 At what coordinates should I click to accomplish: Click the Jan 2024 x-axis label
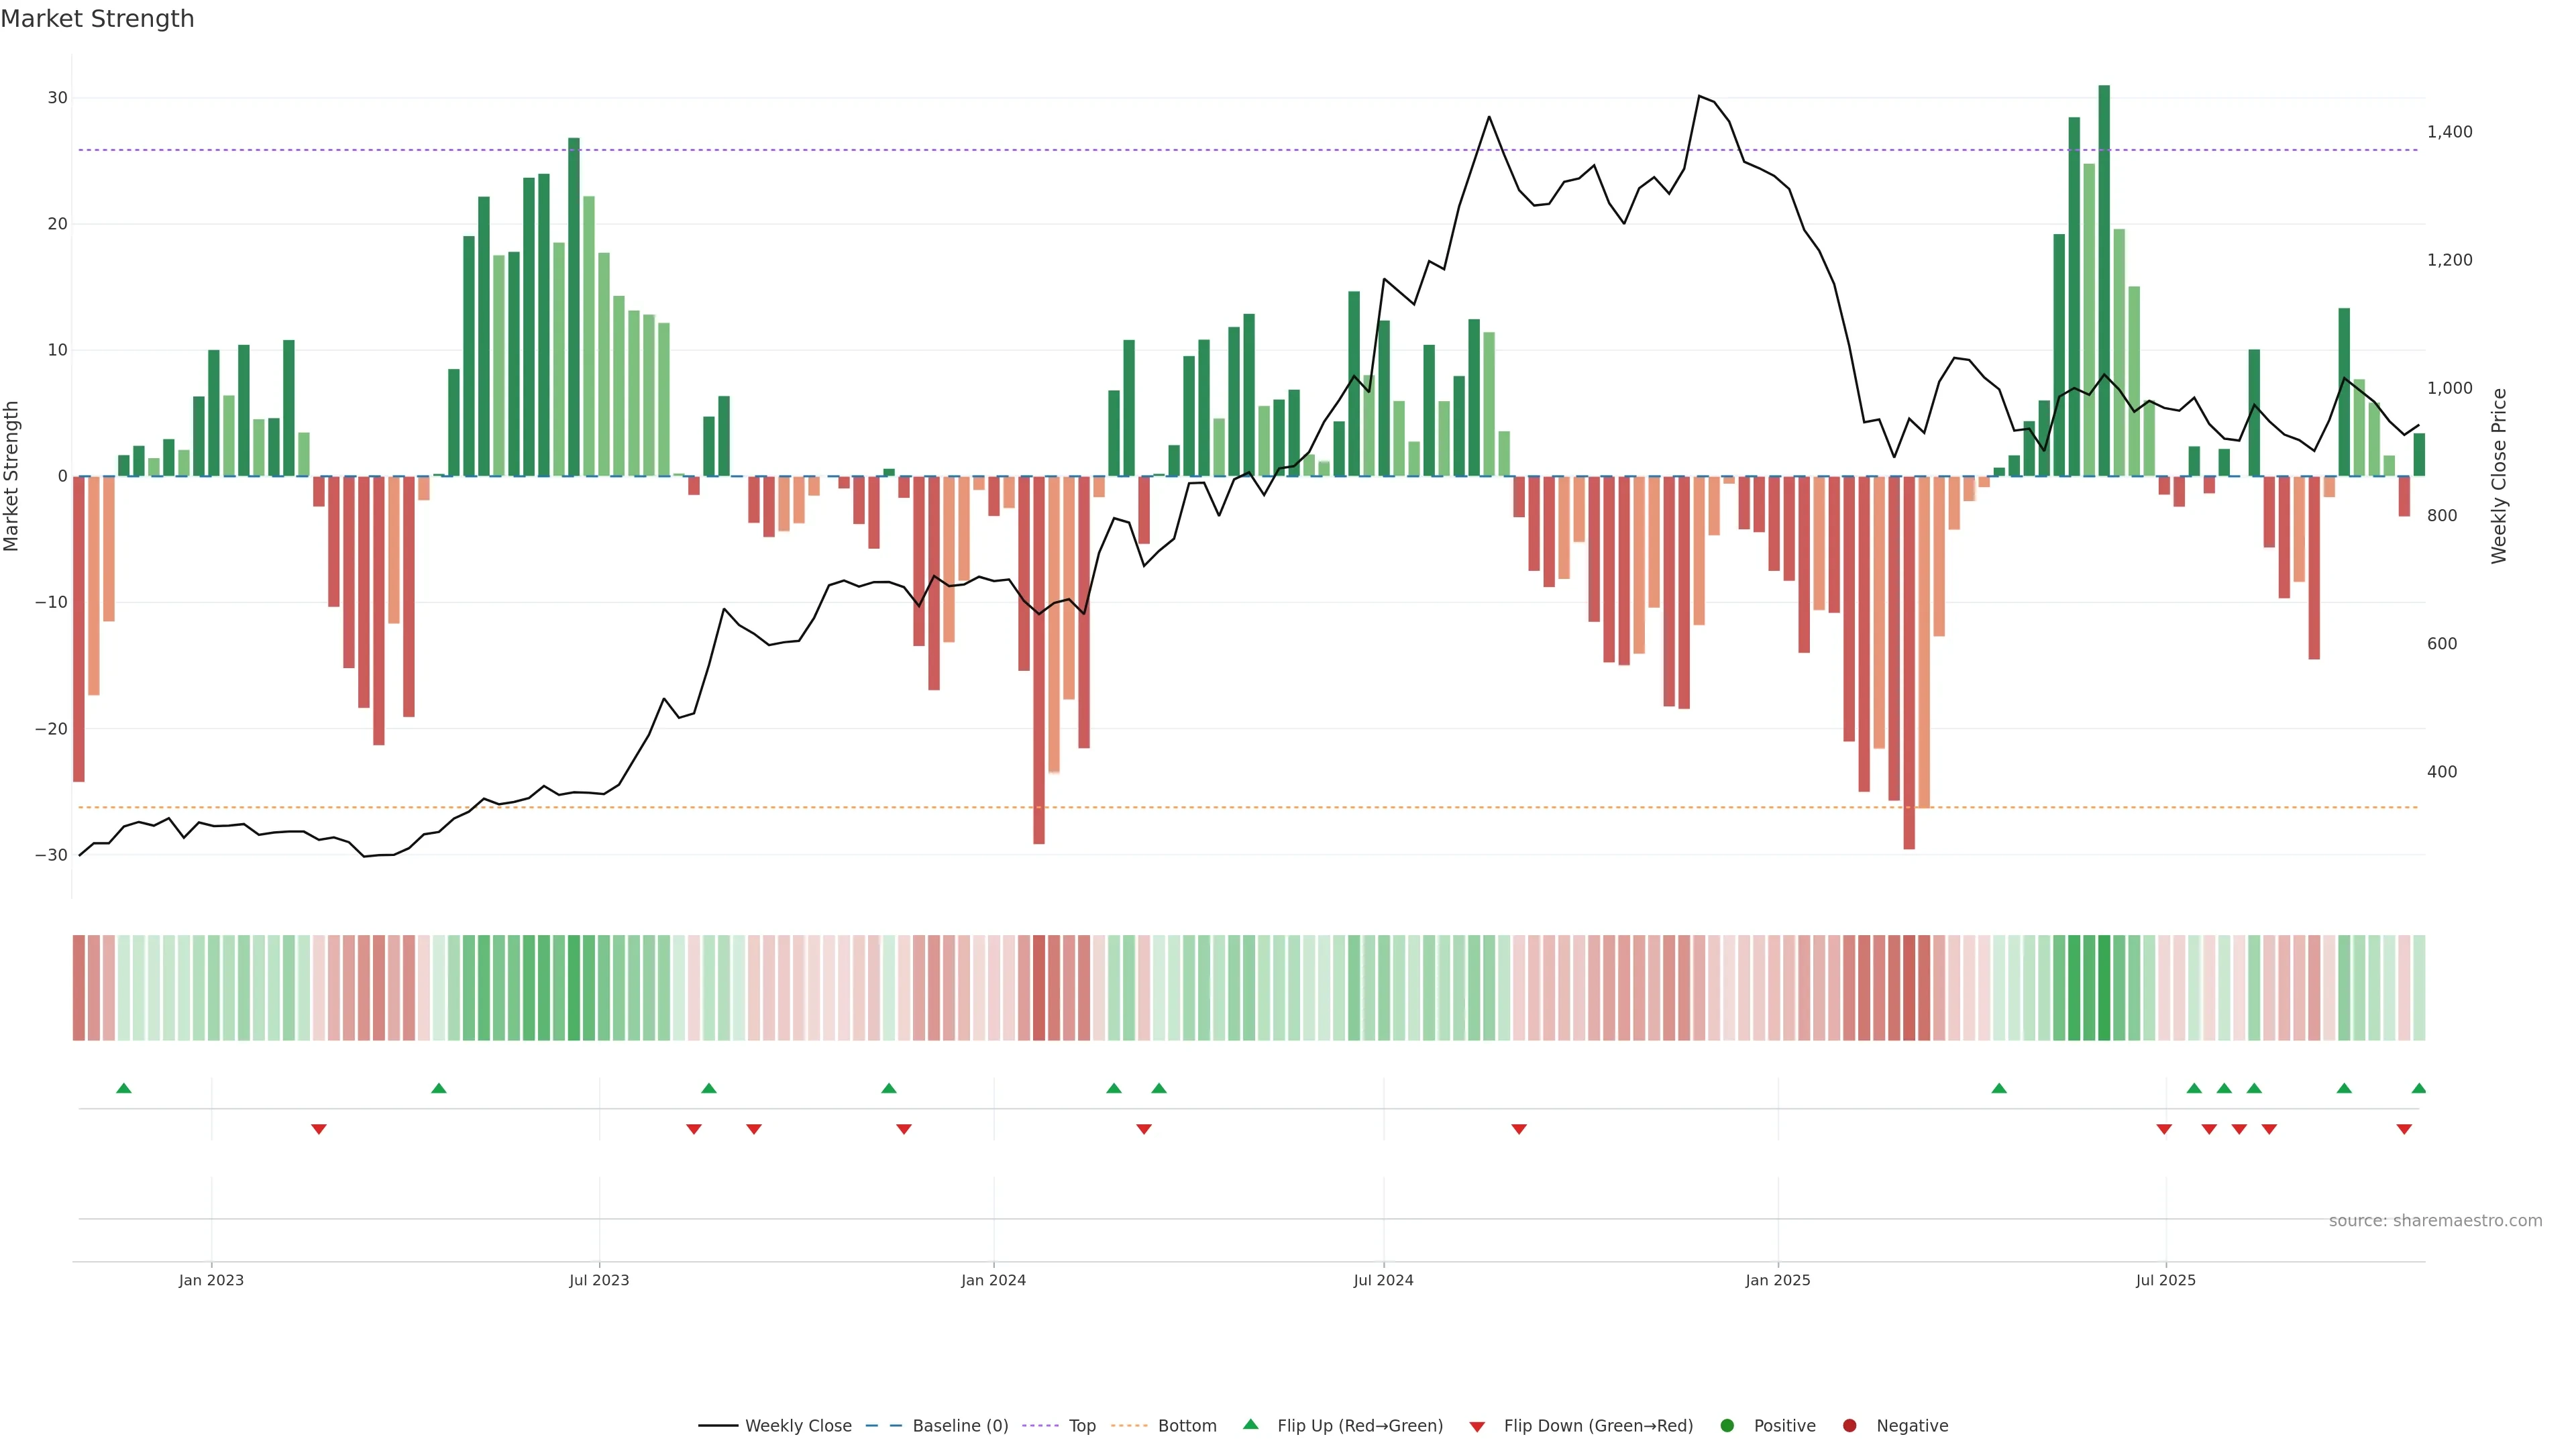pos(993,1280)
